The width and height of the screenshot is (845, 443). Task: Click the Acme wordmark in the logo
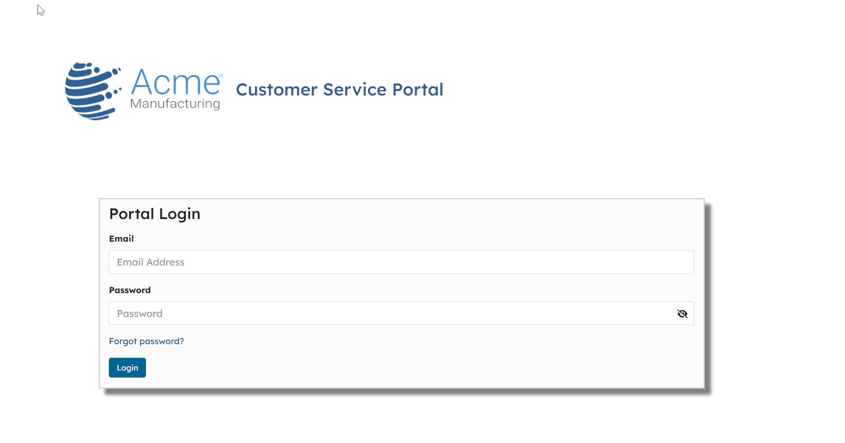pos(176,82)
